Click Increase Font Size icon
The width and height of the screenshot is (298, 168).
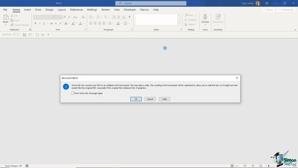[65, 17]
